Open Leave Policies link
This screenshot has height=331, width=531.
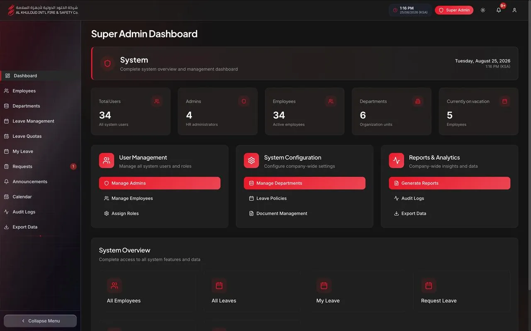click(304, 199)
